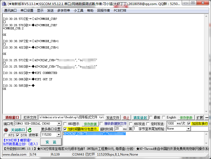This screenshot has width=211, height=159.
Task: Open the 小工具 menu
Action: [79, 11]
